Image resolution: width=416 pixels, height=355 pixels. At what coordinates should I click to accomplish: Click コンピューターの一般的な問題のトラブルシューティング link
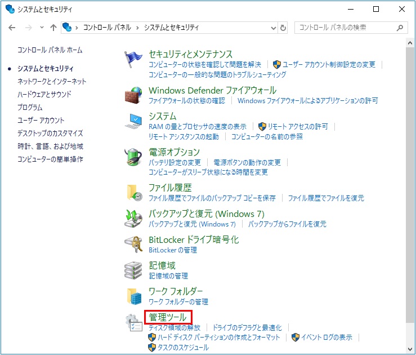coord(217,74)
